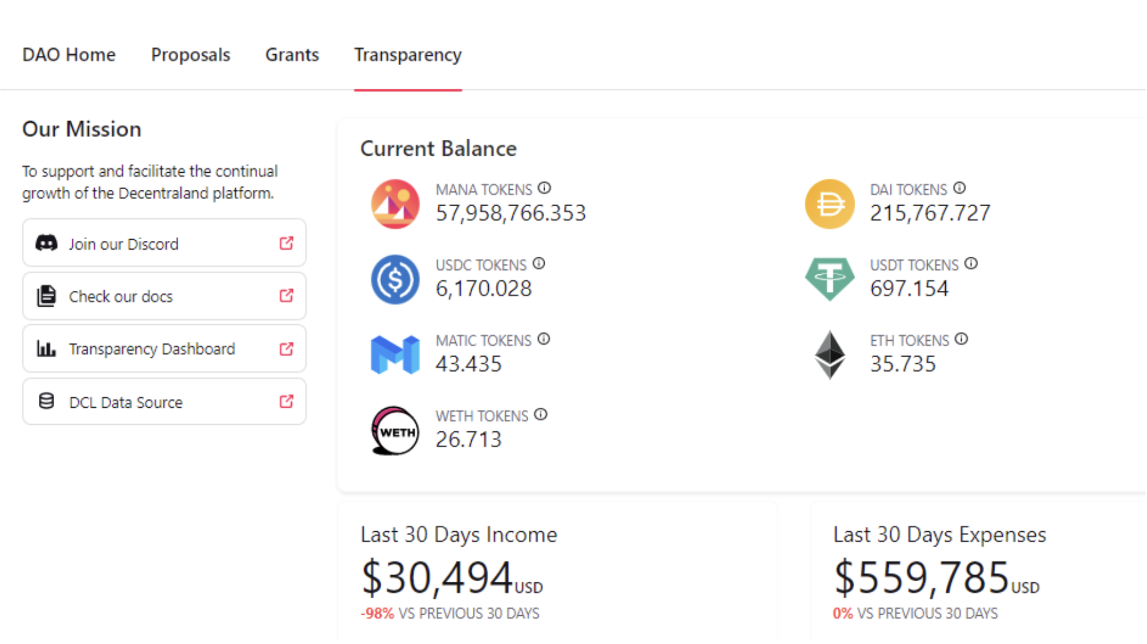The width and height of the screenshot is (1147, 644).
Task: Click the USDC token logo
Action: pyautogui.click(x=395, y=279)
